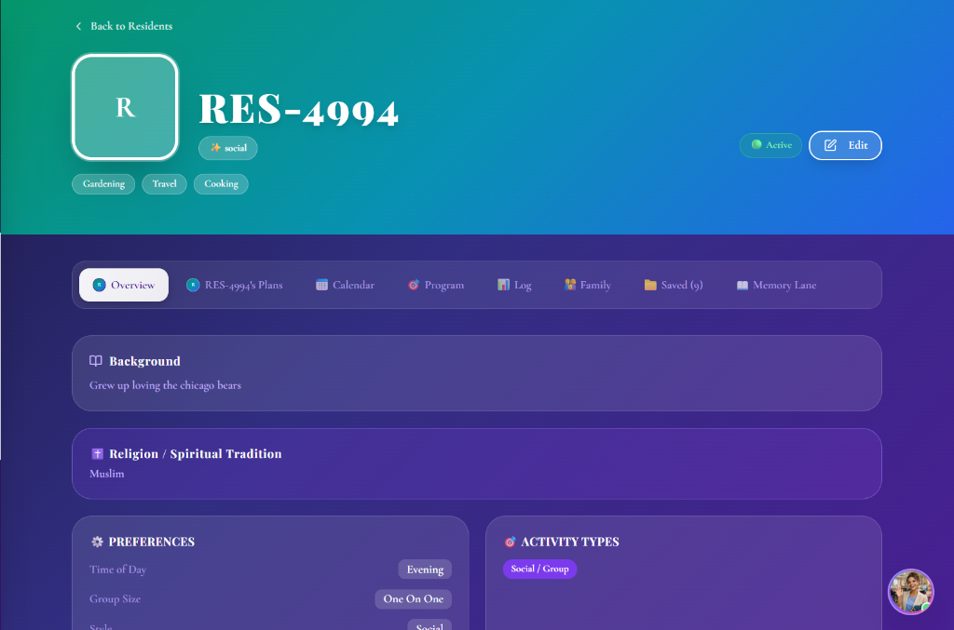
Task: Switch to the Program tab
Action: [x=436, y=285]
